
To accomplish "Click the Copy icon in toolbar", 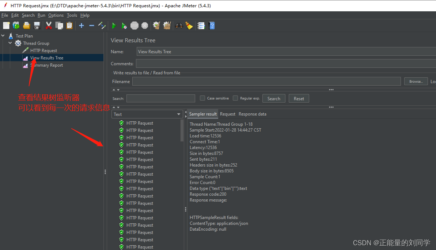I will coord(59,26).
